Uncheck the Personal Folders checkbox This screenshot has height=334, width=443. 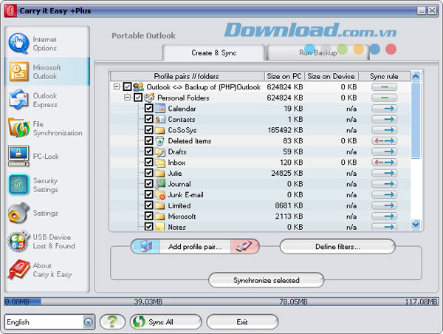point(138,98)
